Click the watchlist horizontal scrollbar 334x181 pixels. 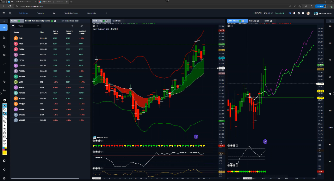[x=45, y=178]
